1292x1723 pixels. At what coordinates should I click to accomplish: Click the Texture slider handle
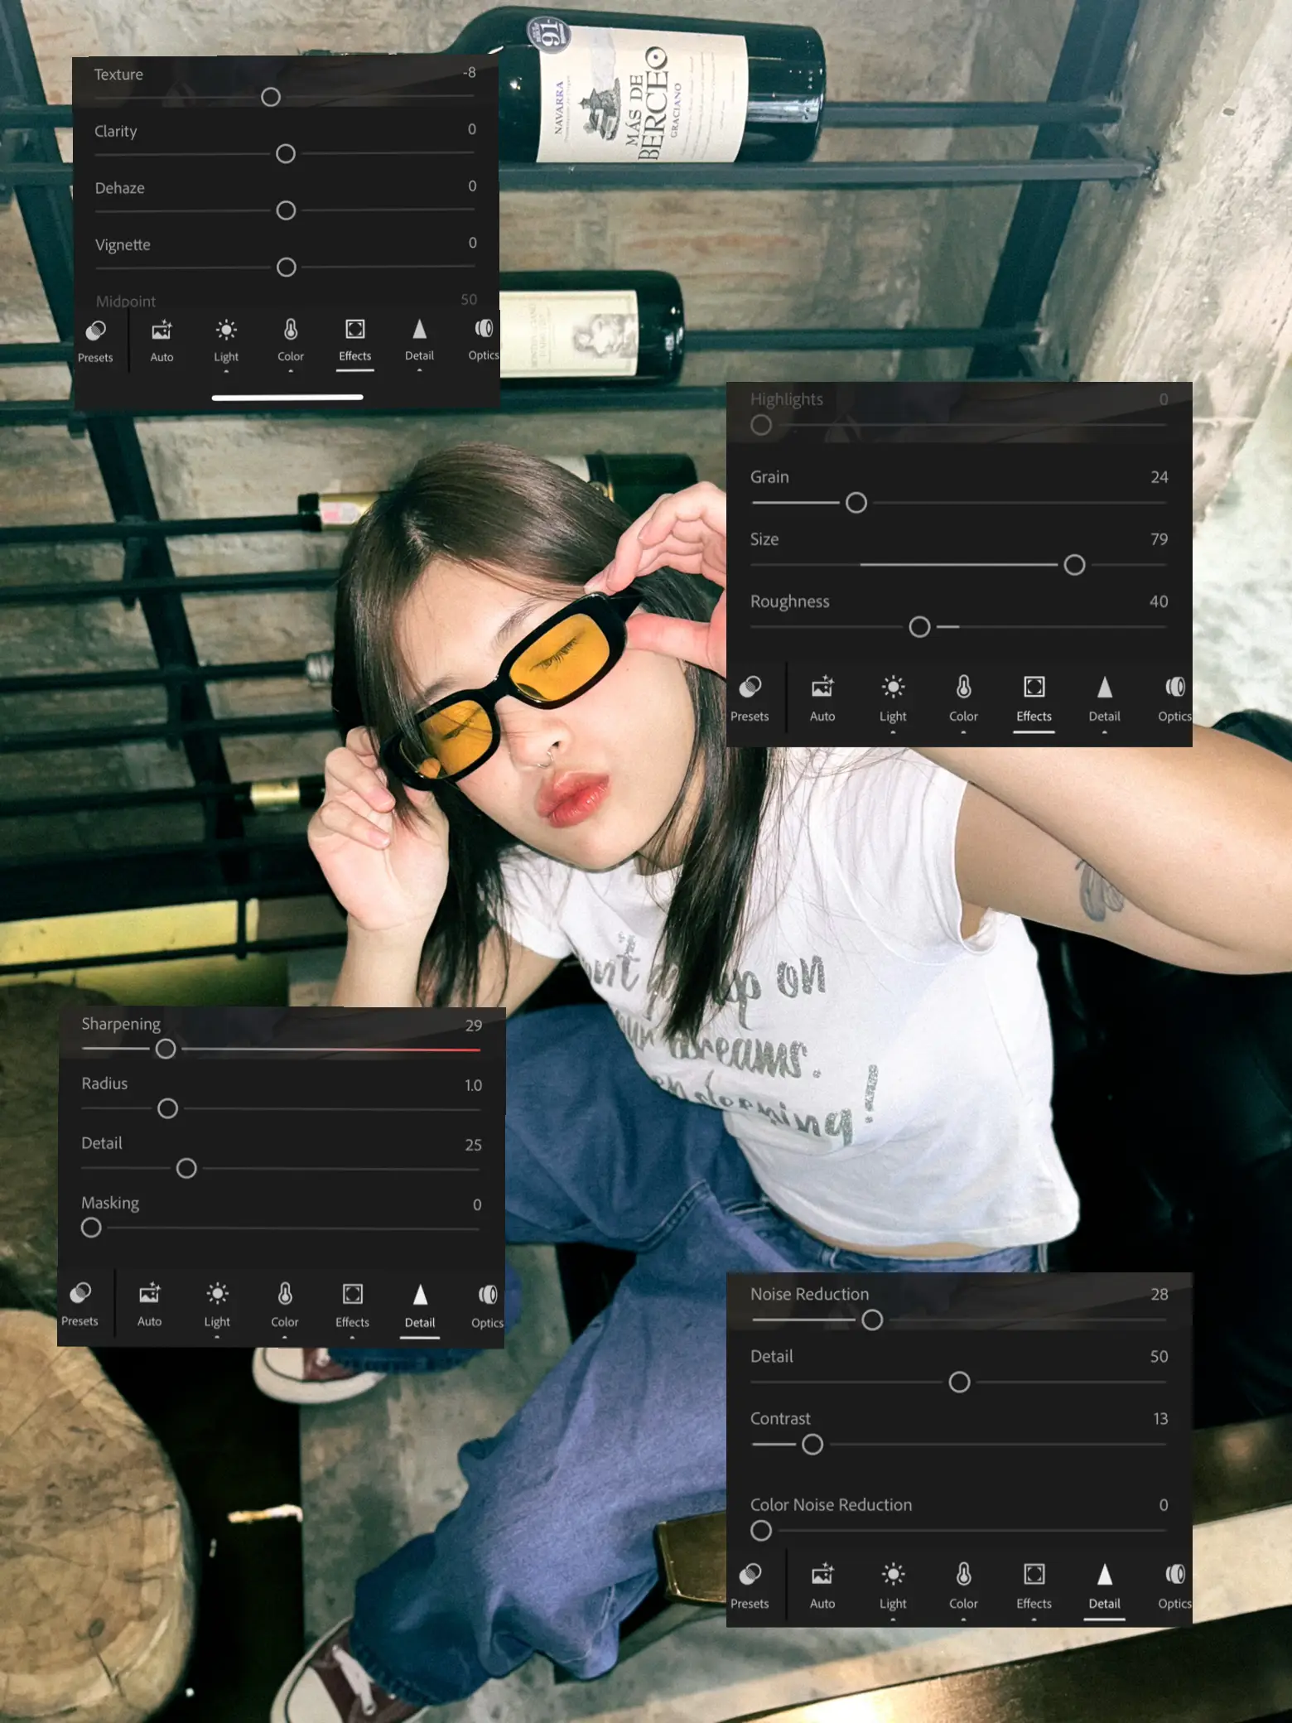(271, 97)
